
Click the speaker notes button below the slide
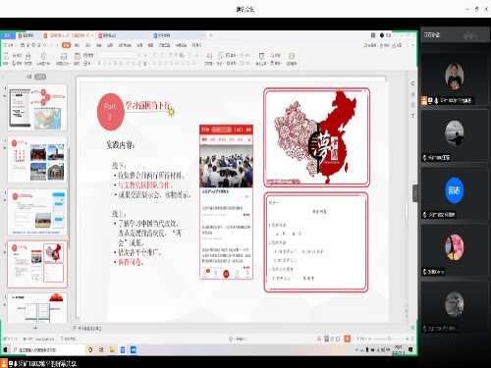[87, 328]
